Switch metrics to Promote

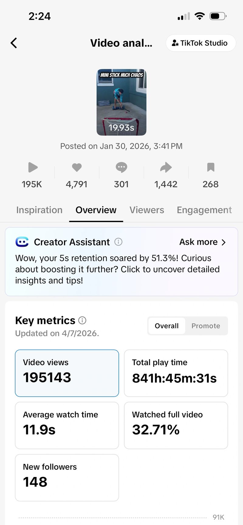click(206, 326)
